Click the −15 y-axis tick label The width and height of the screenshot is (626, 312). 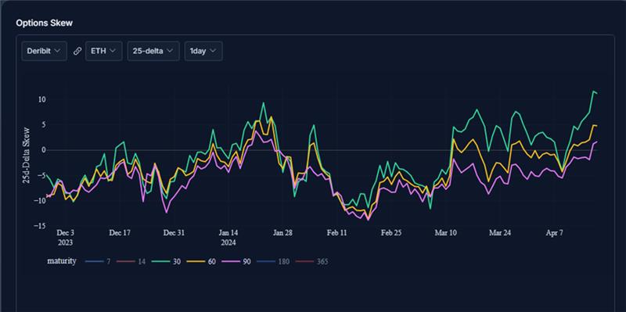pos(41,226)
